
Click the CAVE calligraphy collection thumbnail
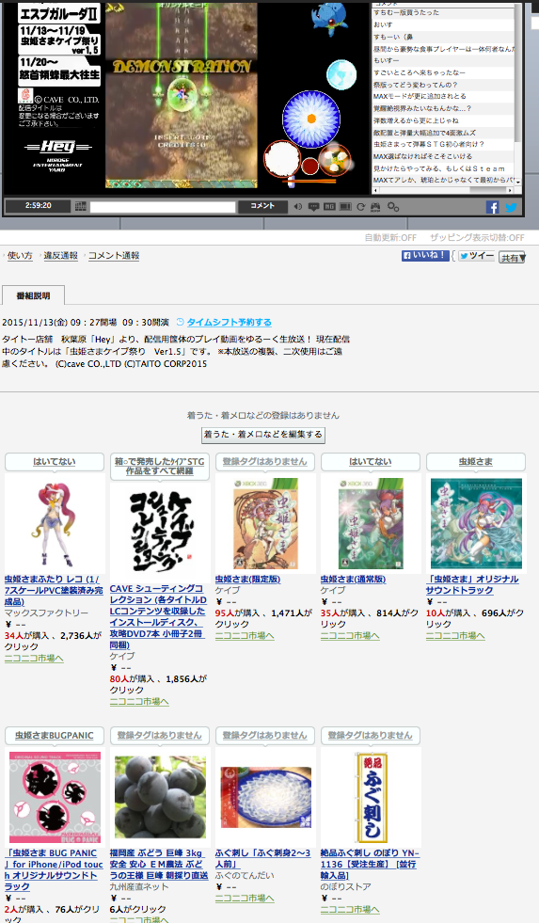pyautogui.click(x=160, y=533)
